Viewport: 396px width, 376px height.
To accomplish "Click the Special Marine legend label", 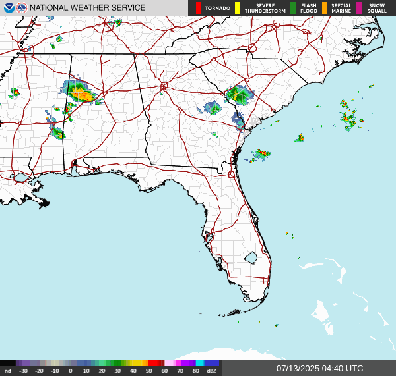I will (341, 8).
